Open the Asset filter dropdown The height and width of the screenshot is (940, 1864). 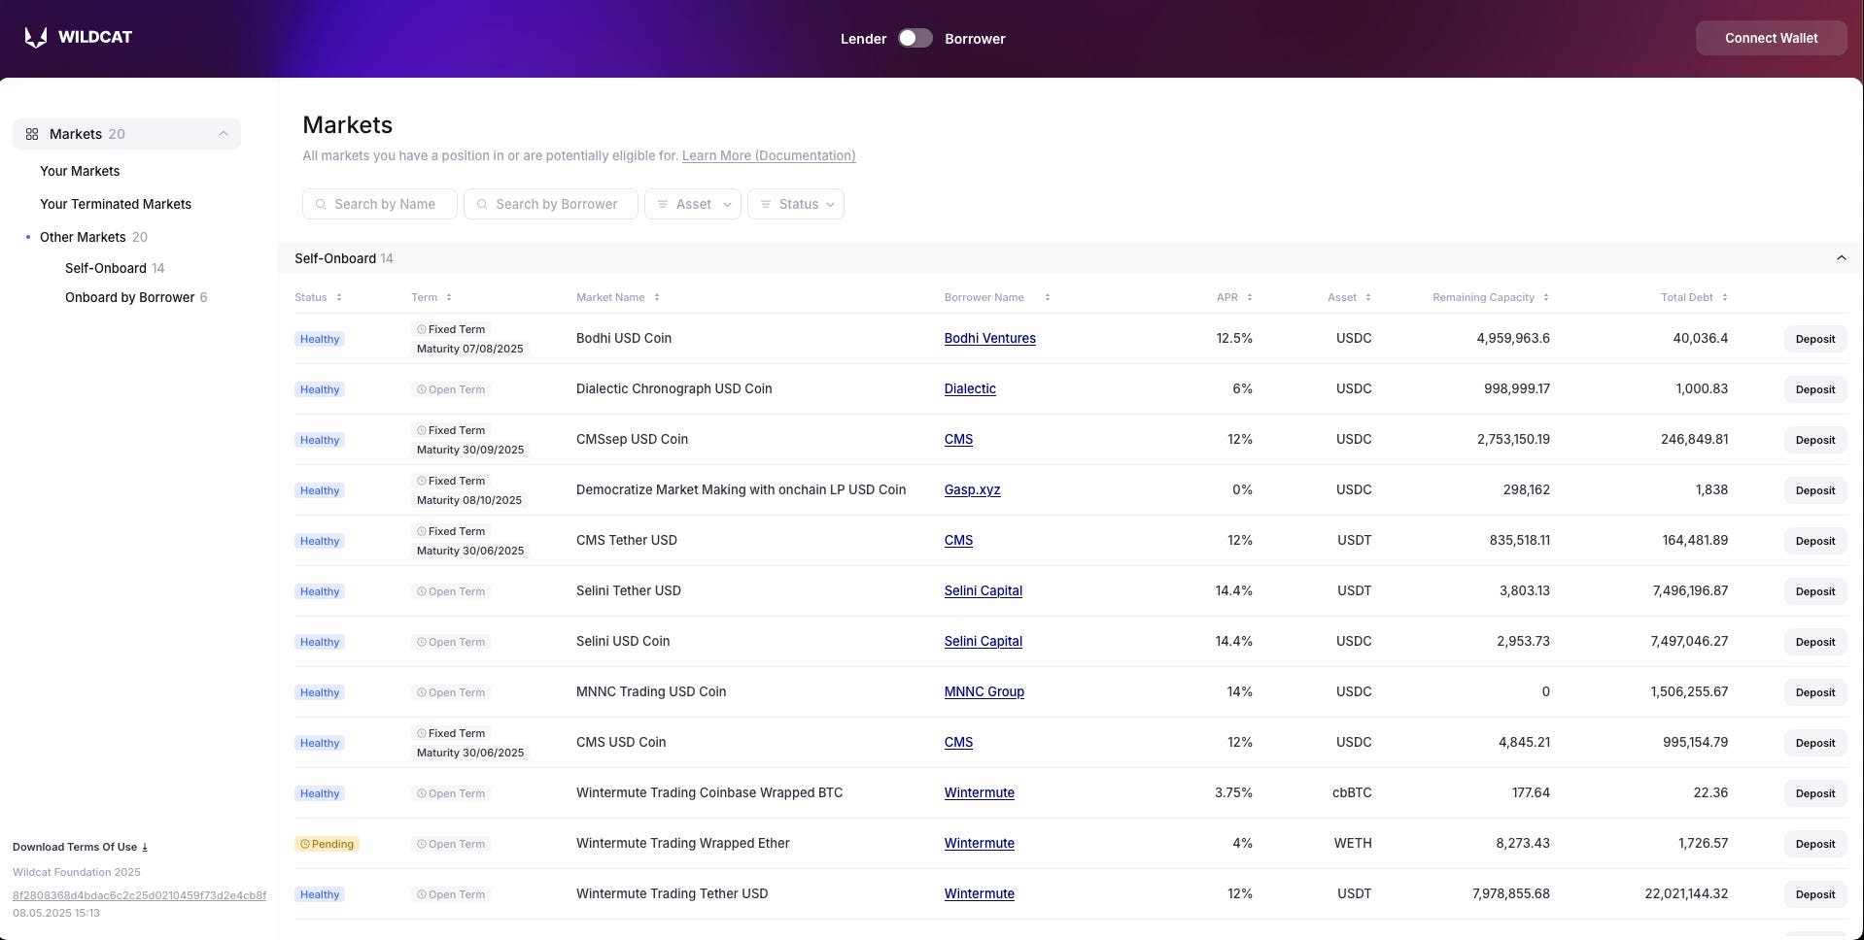coord(693,204)
